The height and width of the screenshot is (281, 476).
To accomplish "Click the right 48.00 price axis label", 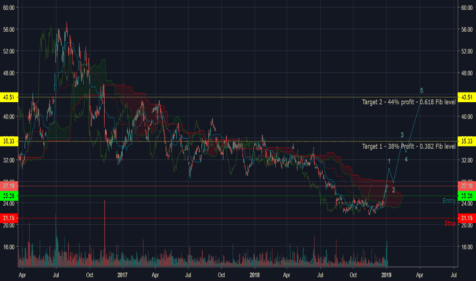I will 467,73.
